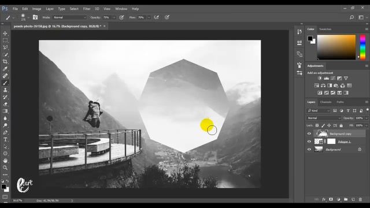This screenshot has height=208, width=370.
Task: Select the Crop tool
Action: point(5,62)
